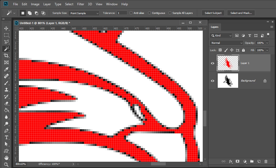Viewport: 276px width, 168px height.
Task: Select the Blur tool
Action: pyautogui.click(x=6, y=117)
